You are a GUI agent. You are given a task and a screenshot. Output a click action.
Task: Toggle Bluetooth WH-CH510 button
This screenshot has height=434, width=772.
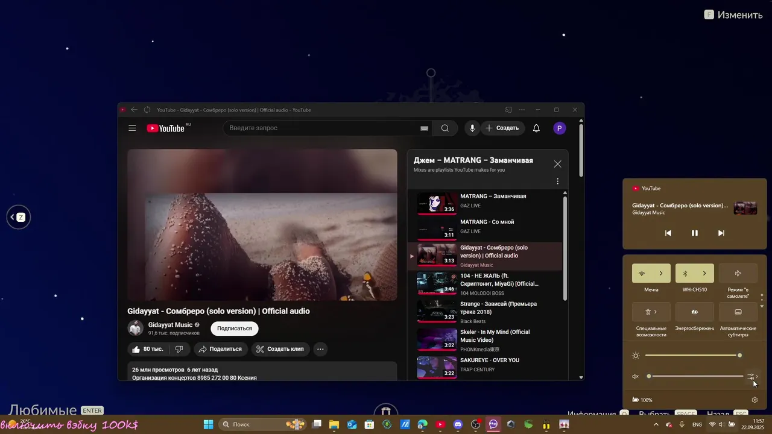click(x=685, y=273)
